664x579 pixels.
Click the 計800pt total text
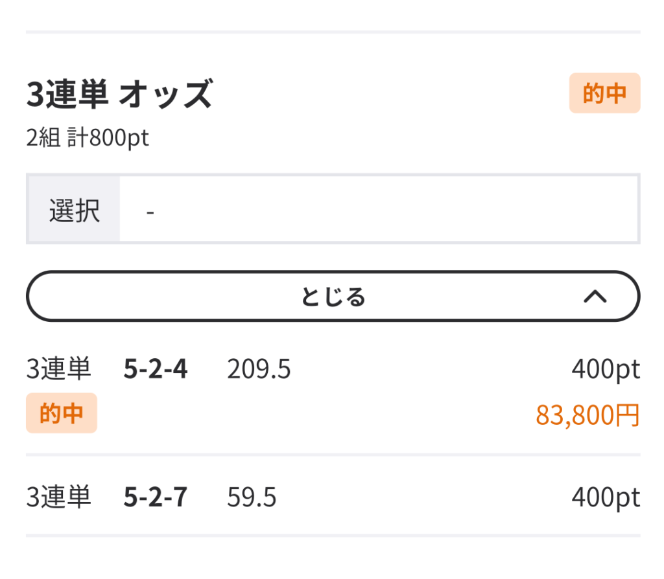108,139
